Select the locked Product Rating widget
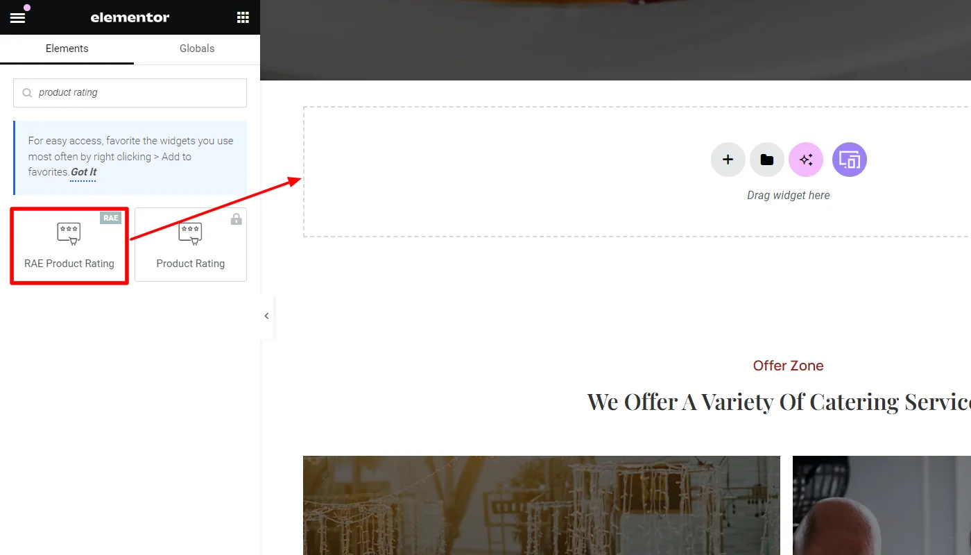 191,245
